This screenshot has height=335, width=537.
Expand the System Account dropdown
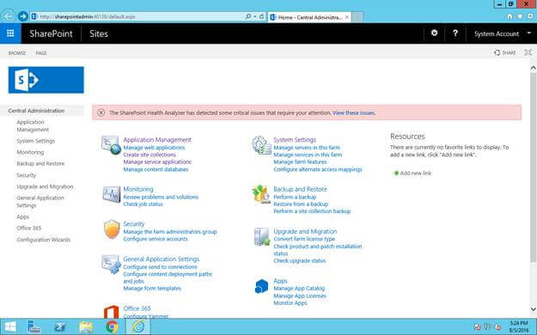[x=528, y=33]
